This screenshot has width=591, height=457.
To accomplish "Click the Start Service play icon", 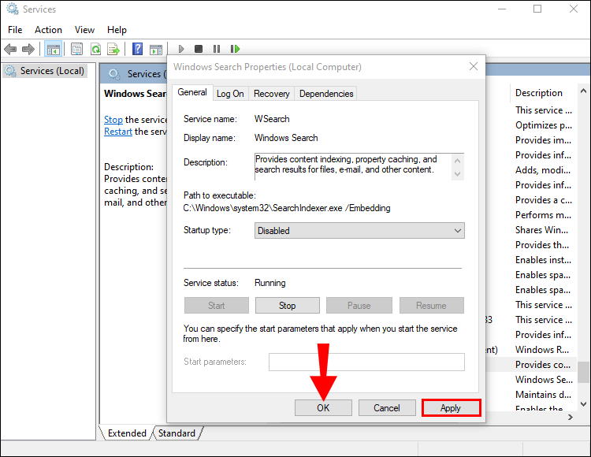I will tap(181, 49).
